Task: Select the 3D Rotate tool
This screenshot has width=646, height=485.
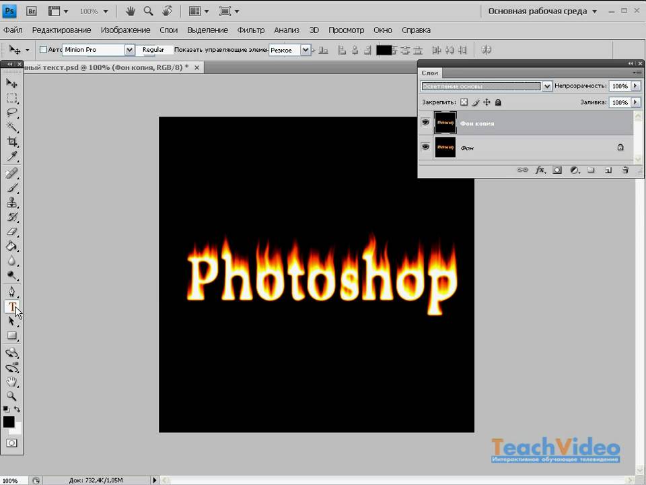Action: click(x=11, y=352)
